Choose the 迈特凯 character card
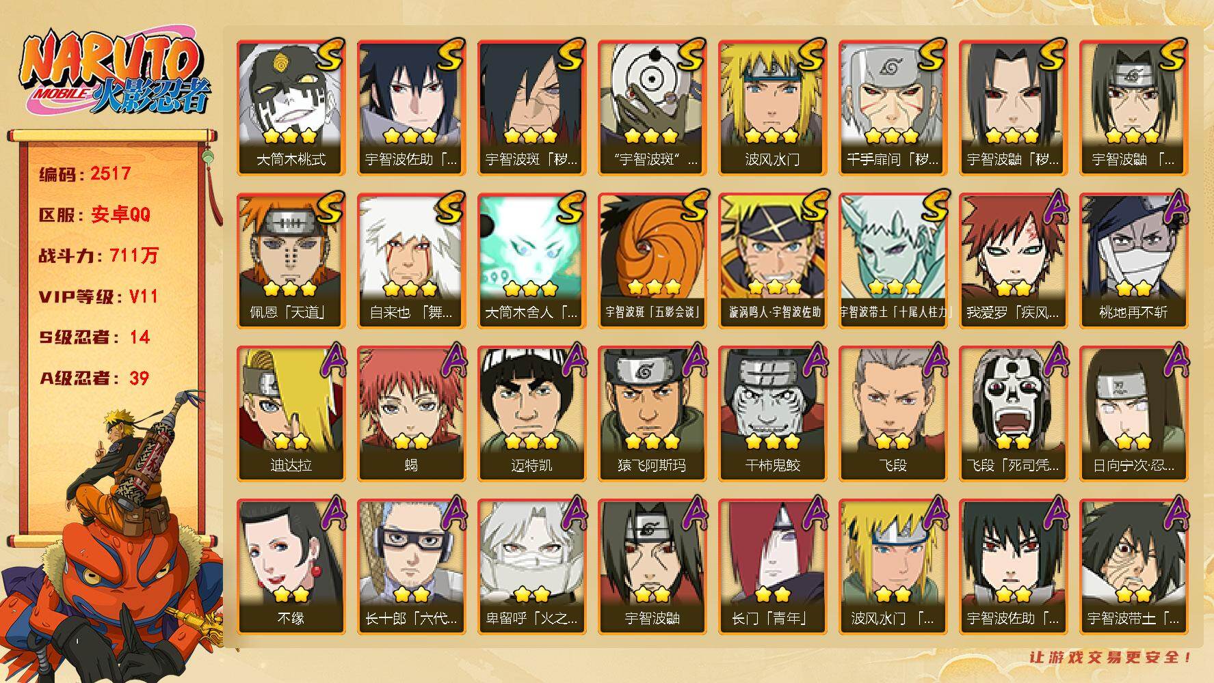The image size is (1214, 683). tap(531, 414)
